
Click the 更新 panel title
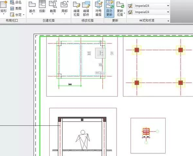(x=115, y=20)
